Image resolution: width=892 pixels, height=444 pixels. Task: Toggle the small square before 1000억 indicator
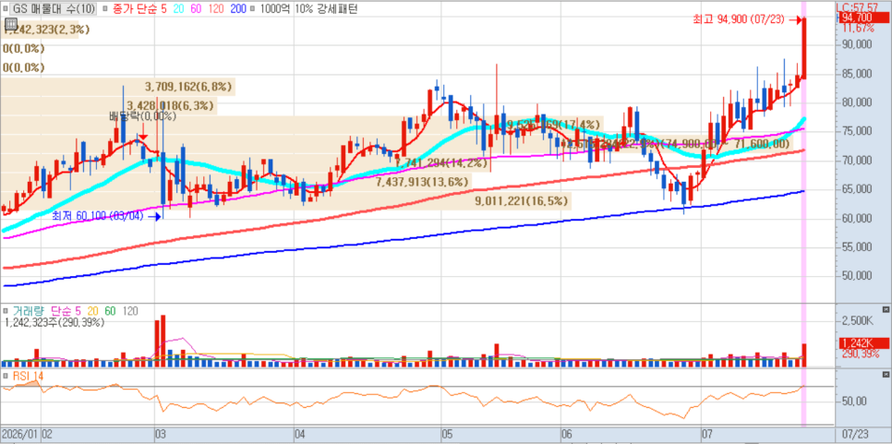pyautogui.click(x=253, y=8)
